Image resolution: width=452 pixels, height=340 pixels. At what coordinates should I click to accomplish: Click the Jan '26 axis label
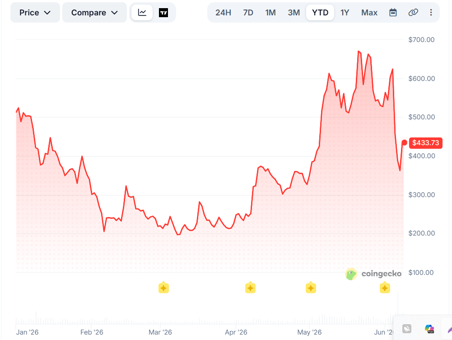coord(27,332)
